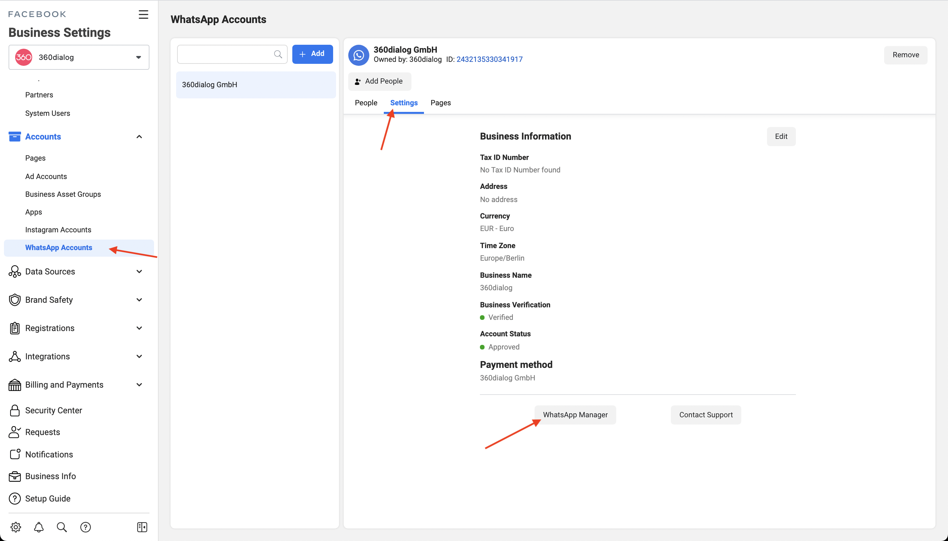Viewport: 948px width, 541px height.
Task: Expand the Brand Safety section
Action: click(x=139, y=300)
